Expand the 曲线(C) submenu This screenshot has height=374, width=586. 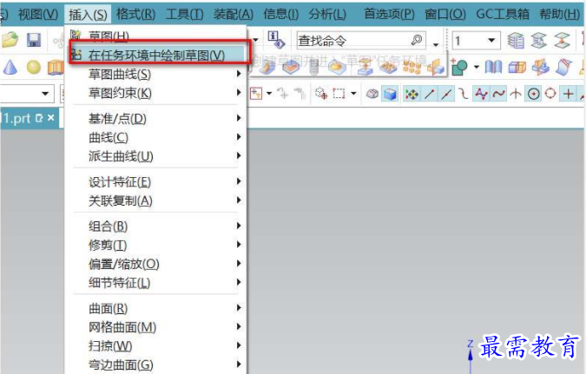click(240, 137)
